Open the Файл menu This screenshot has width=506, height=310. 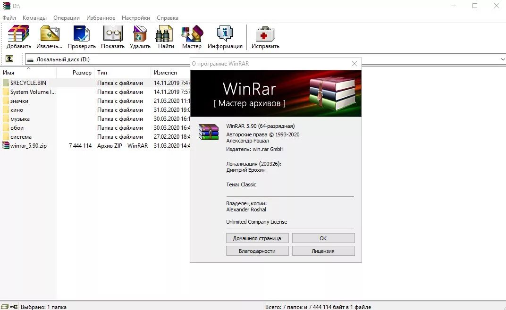coord(9,18)
